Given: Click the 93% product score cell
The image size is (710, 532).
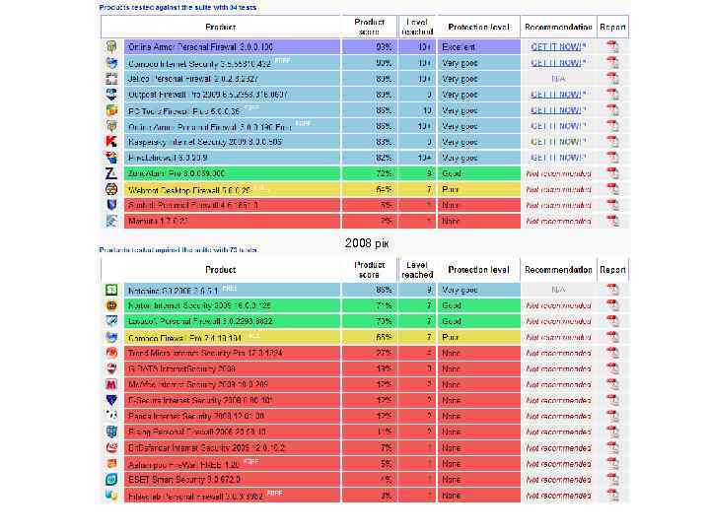Looking at the screenshot, I should click(x=369, y=46).
